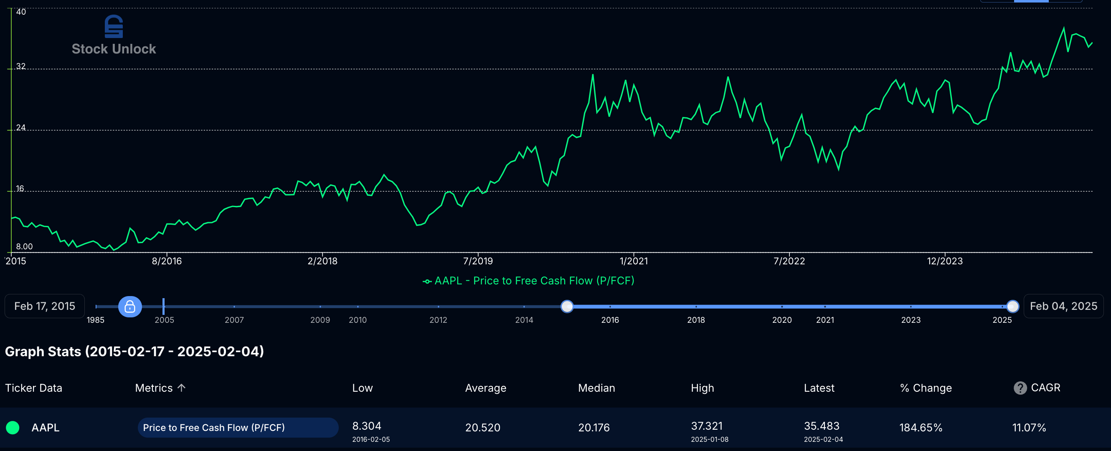Click the CAGR help question-mark icon

click(1020, 388)
